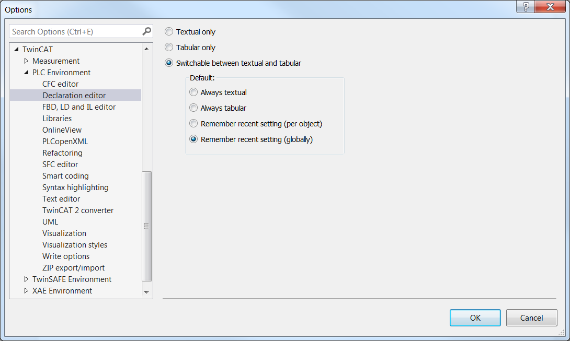Viewport: 570px width, 341px height.
Task: Select Smart coding in the tree
Action: (x=65, y=176)
